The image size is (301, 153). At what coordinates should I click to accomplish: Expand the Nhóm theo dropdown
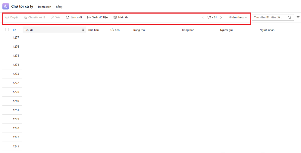pyautogui.click(x=237, y=17)
